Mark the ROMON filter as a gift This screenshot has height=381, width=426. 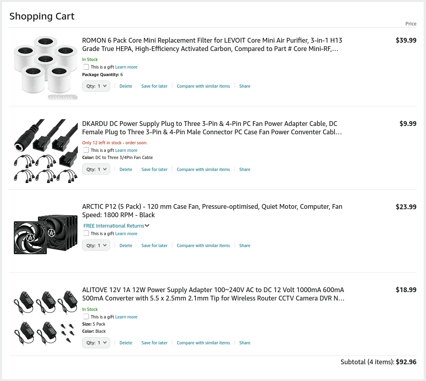tap(86, 67)
